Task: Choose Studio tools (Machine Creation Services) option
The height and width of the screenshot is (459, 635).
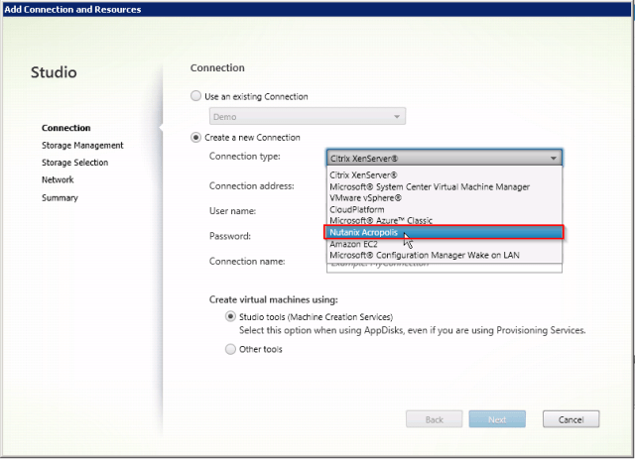Action: click(231, 316)
